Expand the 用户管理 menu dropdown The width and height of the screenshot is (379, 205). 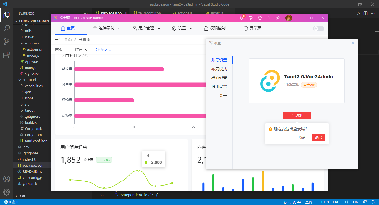pos(146,28)
